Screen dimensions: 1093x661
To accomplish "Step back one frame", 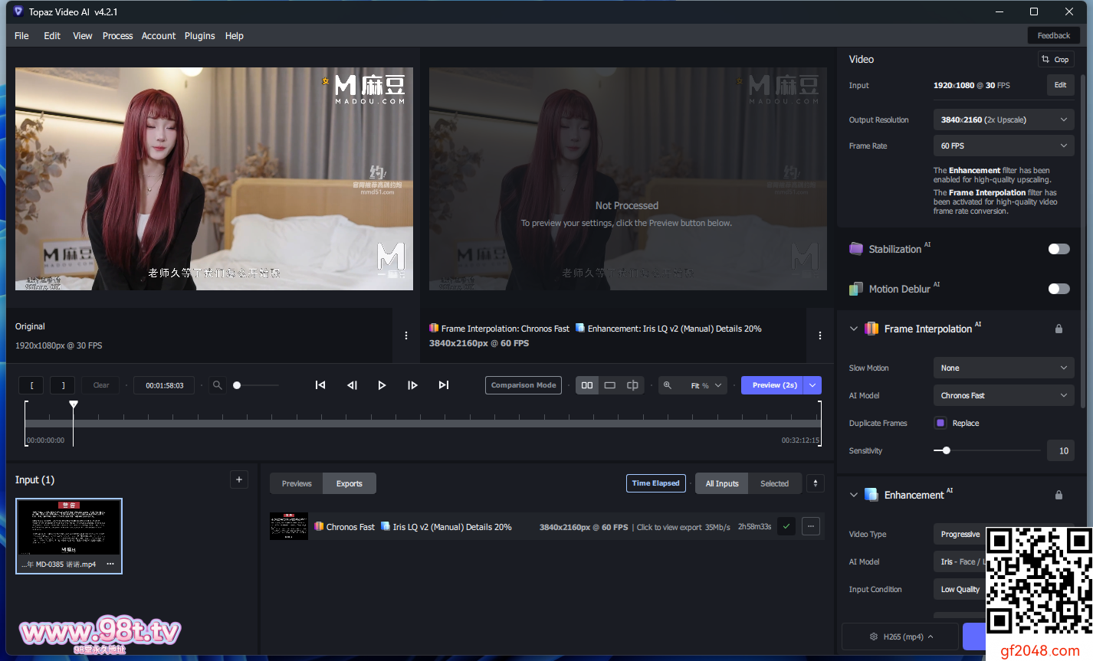I will [352, 385].
